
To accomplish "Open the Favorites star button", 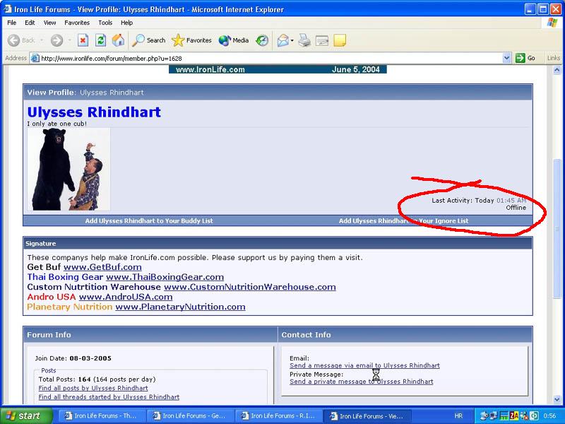I will [192, 40].
